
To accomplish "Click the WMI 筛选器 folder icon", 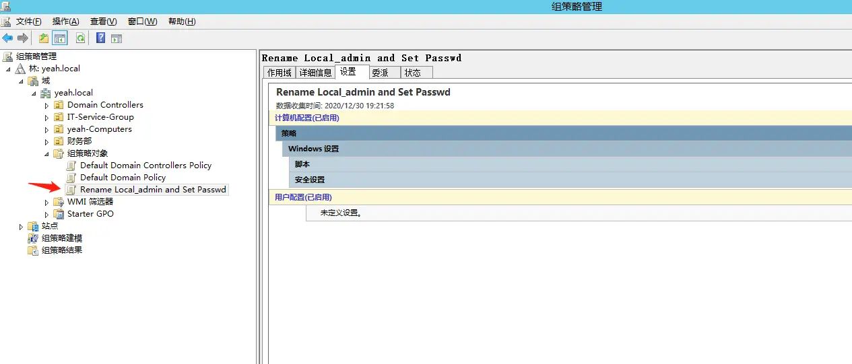I will [x=59, y=202].
